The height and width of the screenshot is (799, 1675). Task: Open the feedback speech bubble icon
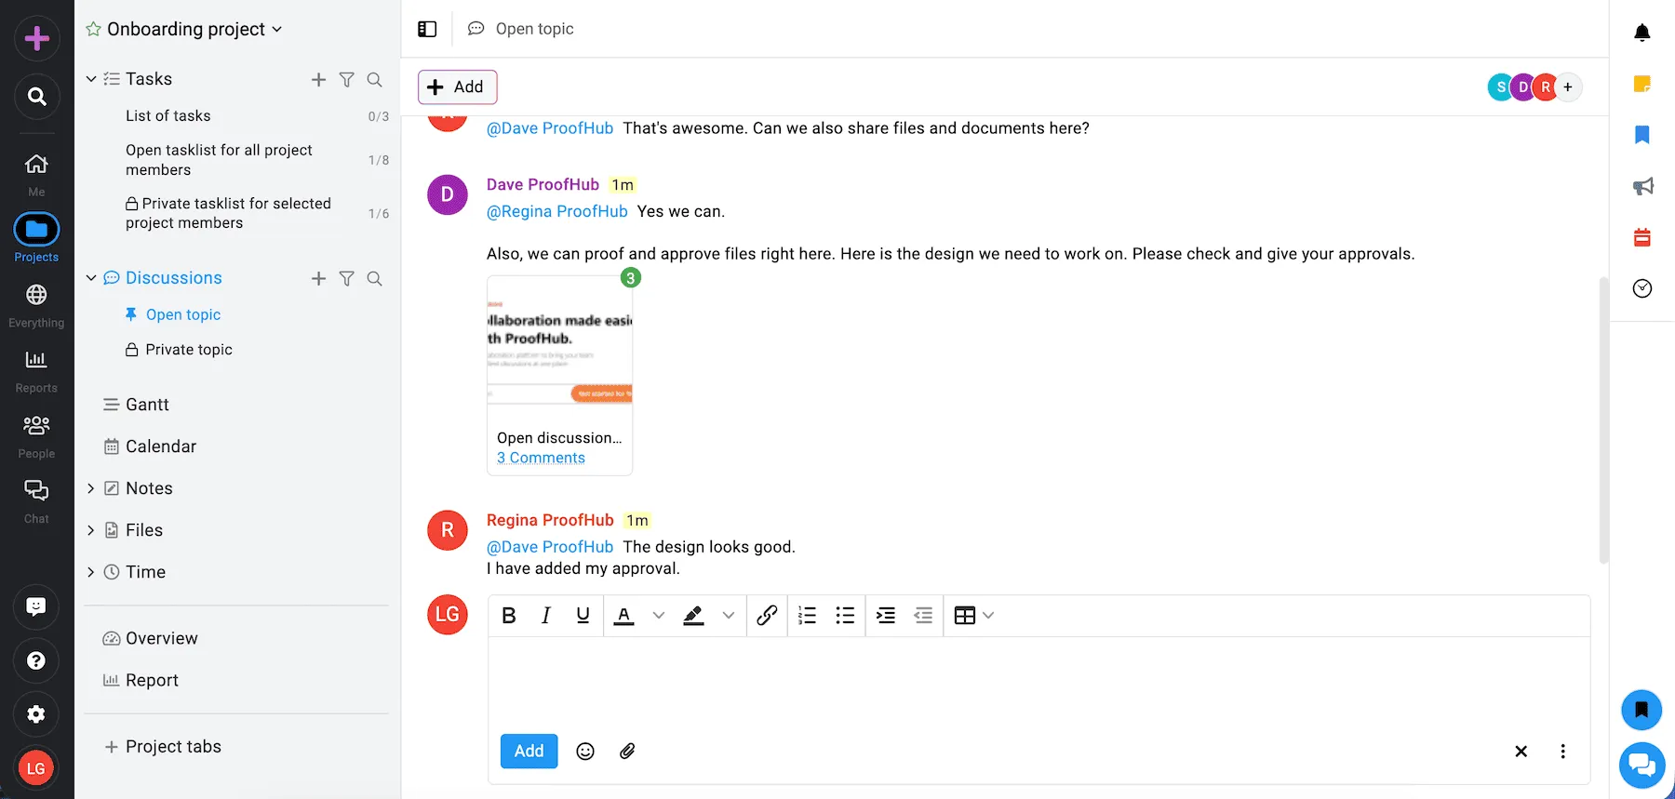click(x=36, y=606)
